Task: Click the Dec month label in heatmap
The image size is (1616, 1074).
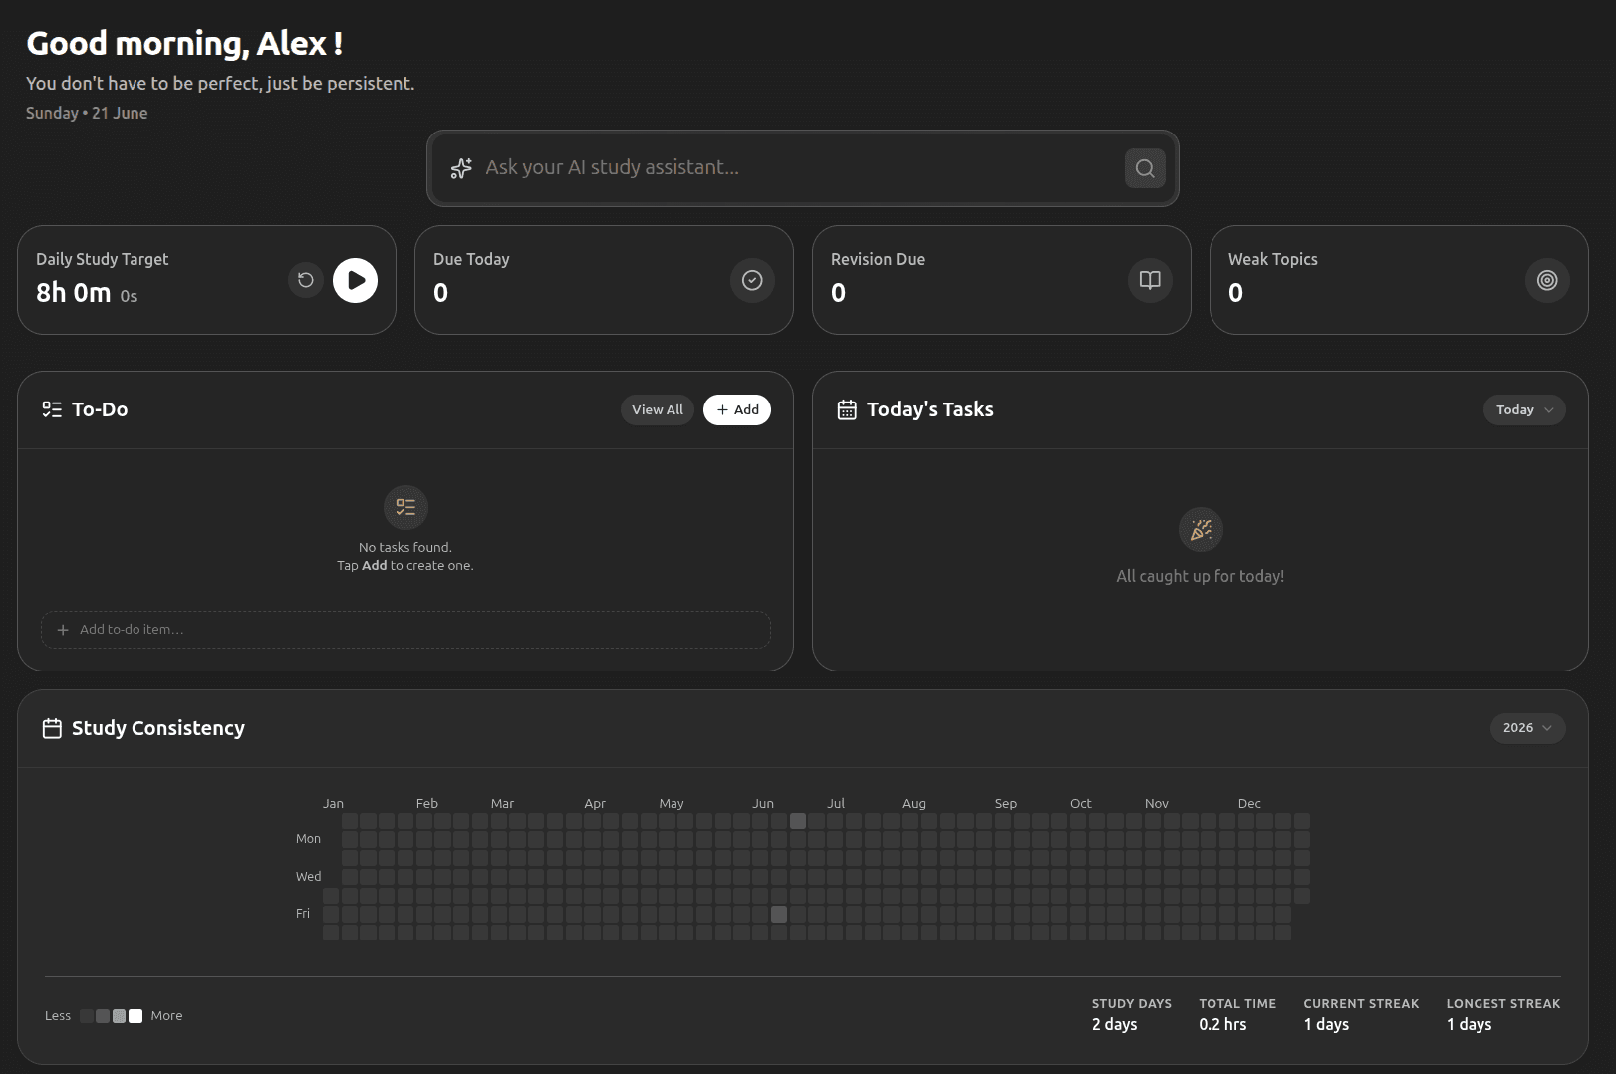Action: pos(1249,803)
